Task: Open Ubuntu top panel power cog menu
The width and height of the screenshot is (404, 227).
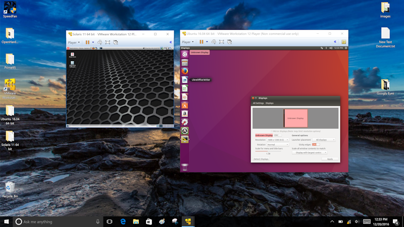Action: click(x=346, y=48)
